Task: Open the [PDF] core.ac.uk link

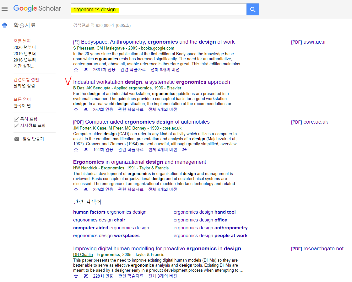Action: pos(310,122)
